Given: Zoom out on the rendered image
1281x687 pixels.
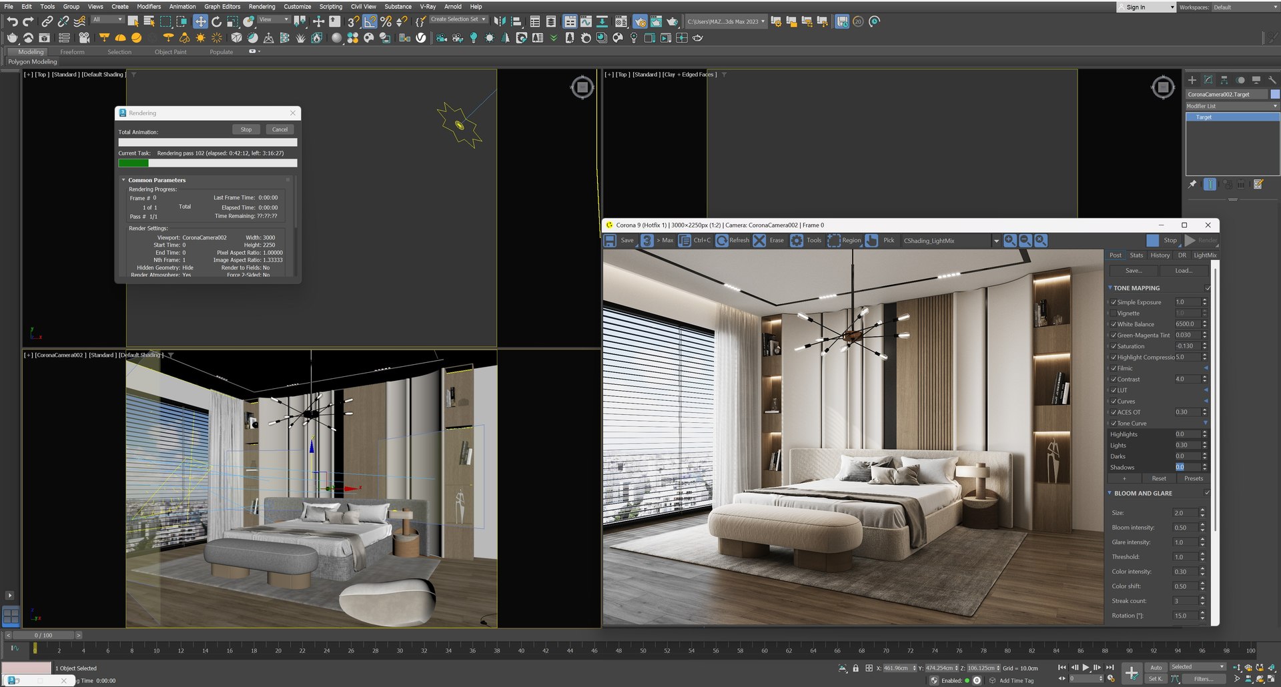Looking at the screenshot, I should (1025, 241).
